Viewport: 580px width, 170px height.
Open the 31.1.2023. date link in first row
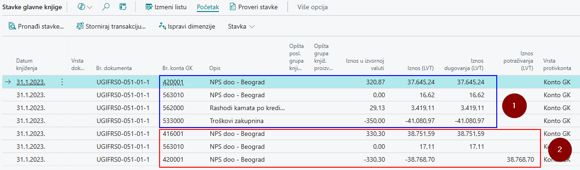pos(30,82)
